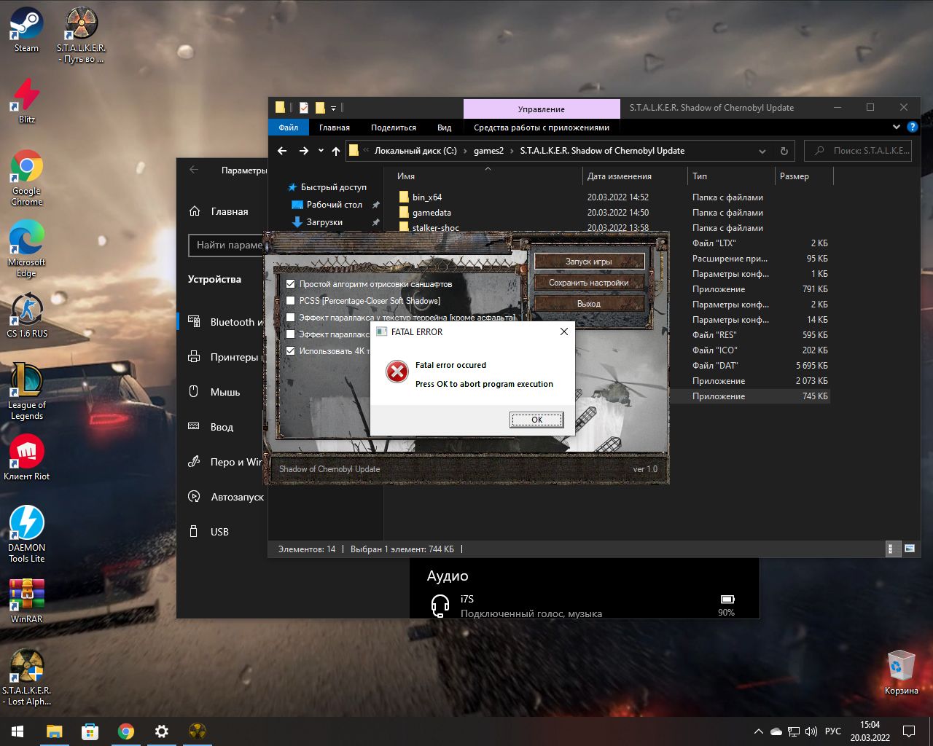Viewport: 933px width, 746px height.
Task: Toggle the second Эффект параллакса checkbox
Action: (x=291, y=334)
